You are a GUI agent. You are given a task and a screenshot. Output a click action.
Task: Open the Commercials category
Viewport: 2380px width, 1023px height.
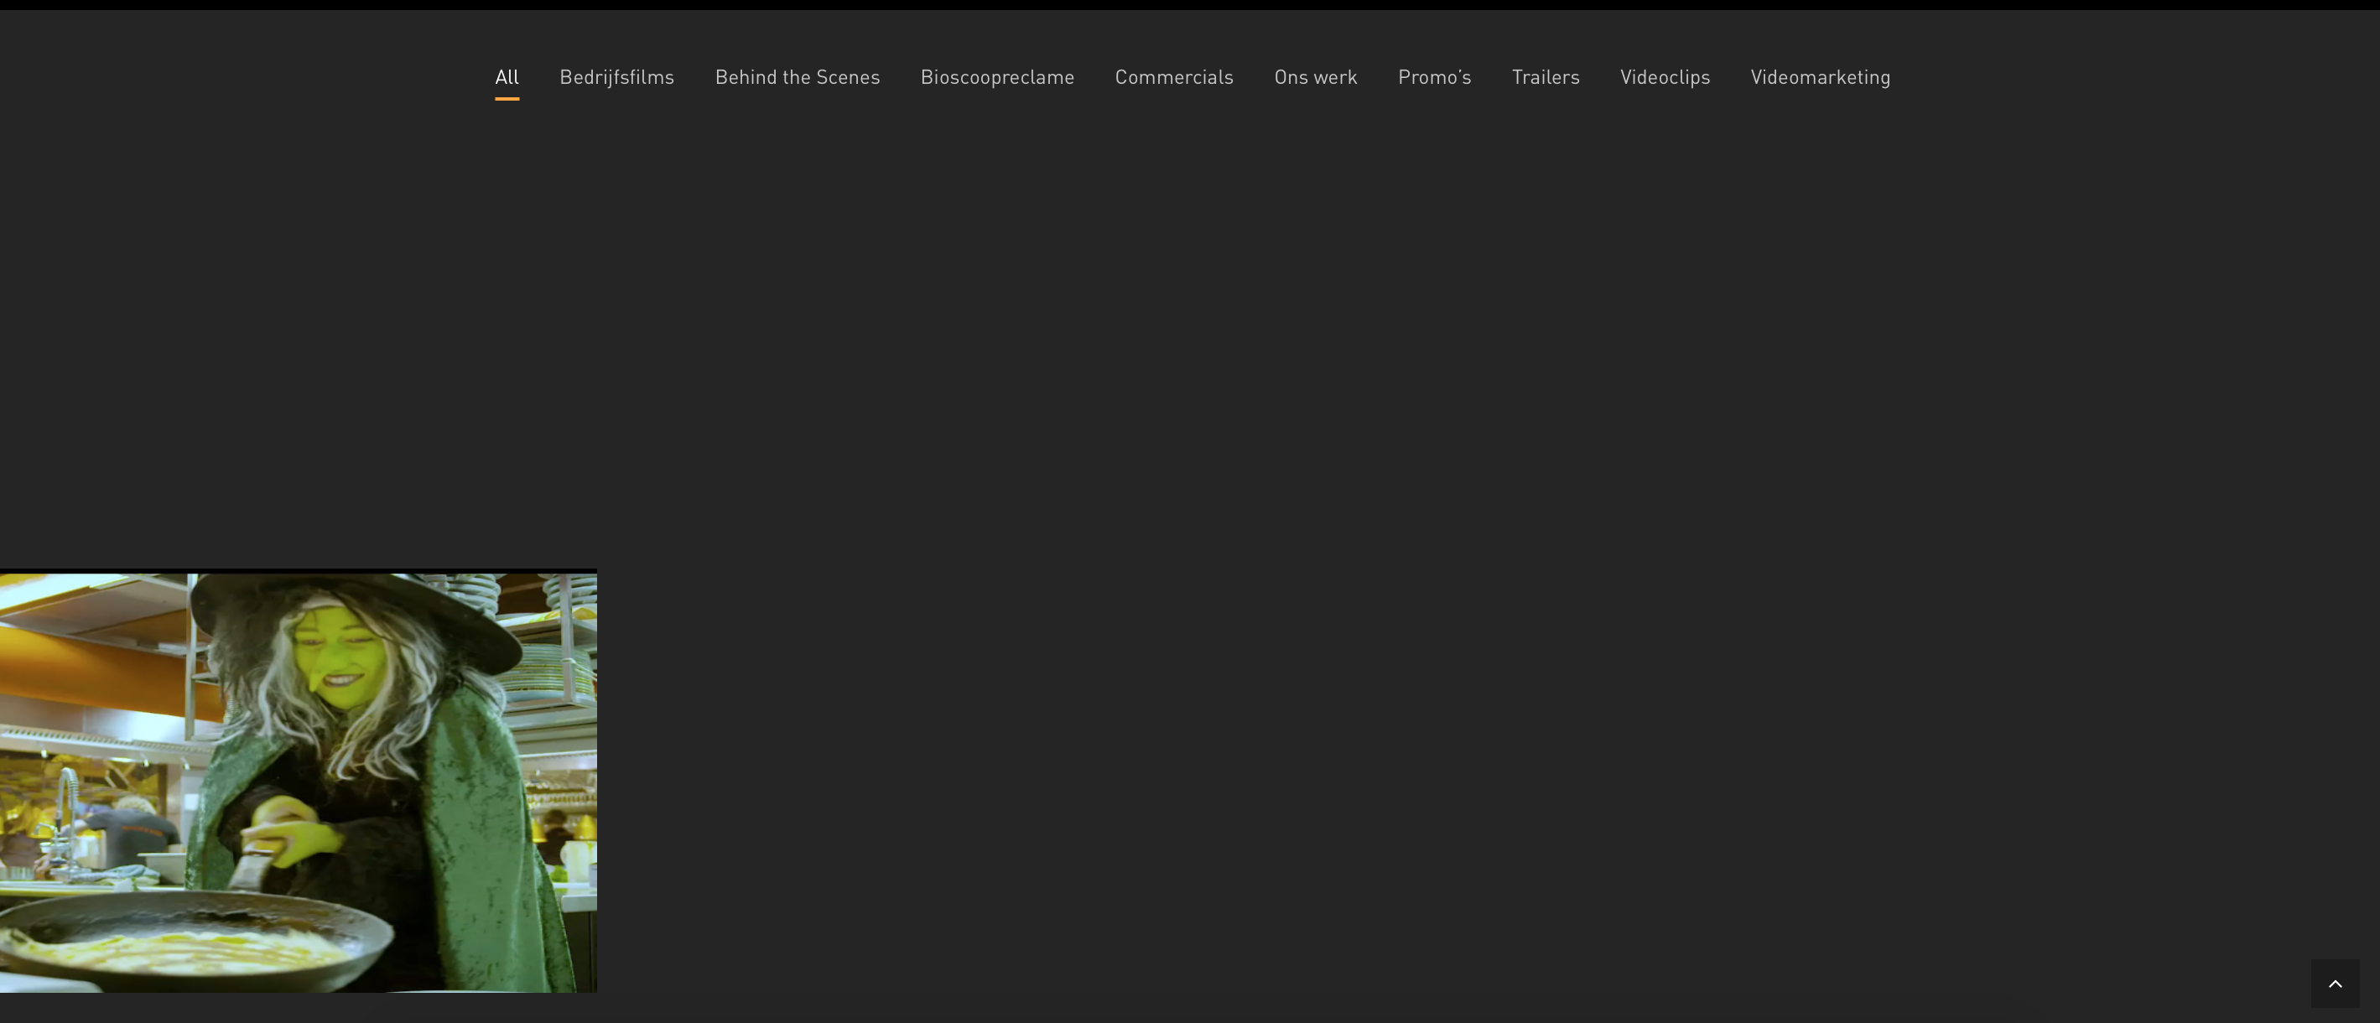pos(1173,76)
